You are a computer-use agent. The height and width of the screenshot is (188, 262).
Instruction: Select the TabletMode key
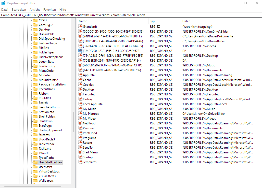pos(47,144)
